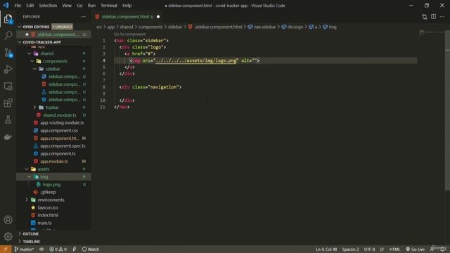This screenshot has height=253, width=450.
Task: Open the Search view in activity bar
Action: click(8, 36)
